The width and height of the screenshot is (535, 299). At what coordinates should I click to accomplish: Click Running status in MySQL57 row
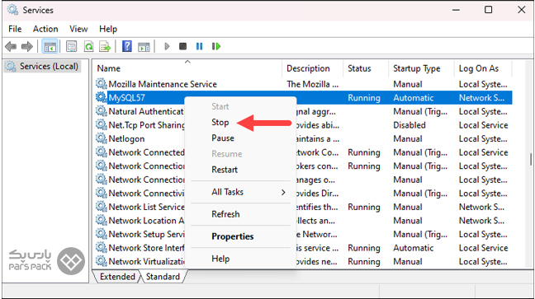[364, 98]
